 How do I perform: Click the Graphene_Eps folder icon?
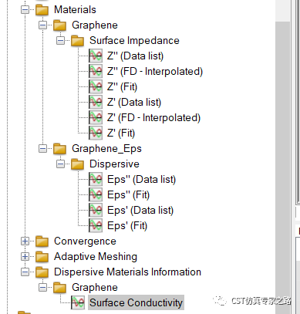click(59, 149)
